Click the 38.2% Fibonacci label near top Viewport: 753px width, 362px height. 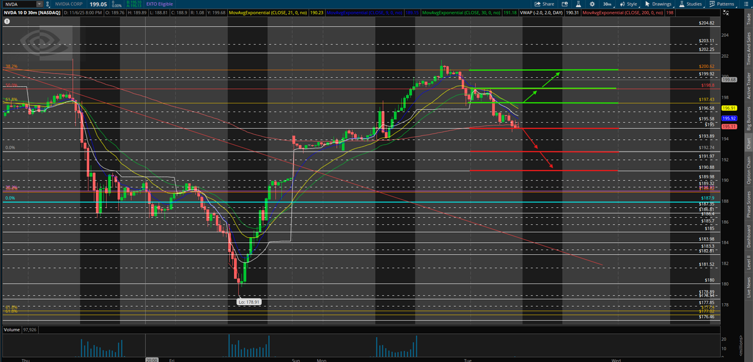pyautogui.click(x=11, y=66)
